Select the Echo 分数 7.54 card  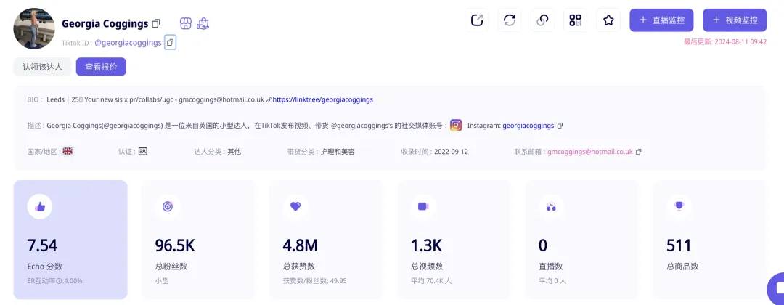(x=70, y=240)
